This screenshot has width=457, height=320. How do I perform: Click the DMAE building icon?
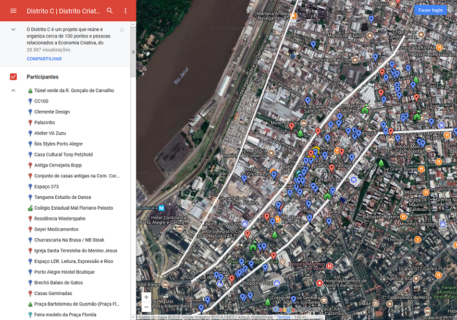click(376, 303)
